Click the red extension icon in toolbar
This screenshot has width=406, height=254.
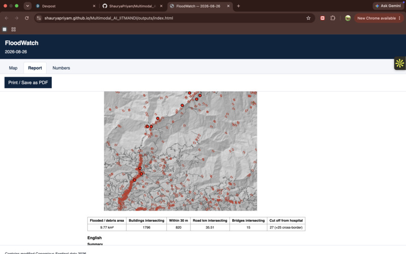tap(322, 18)
